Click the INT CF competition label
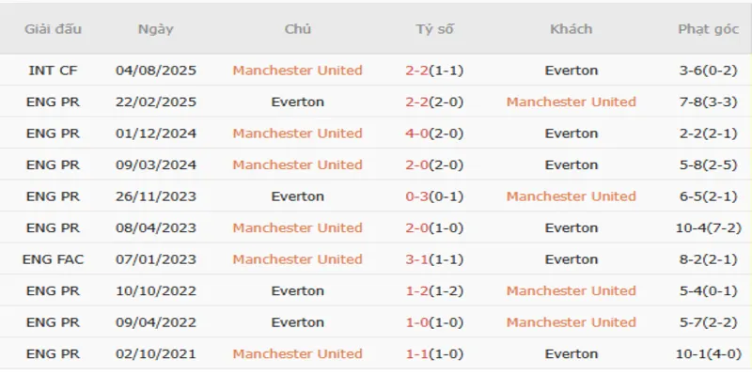Screen dimensions: 752x376 click(55, 70)
